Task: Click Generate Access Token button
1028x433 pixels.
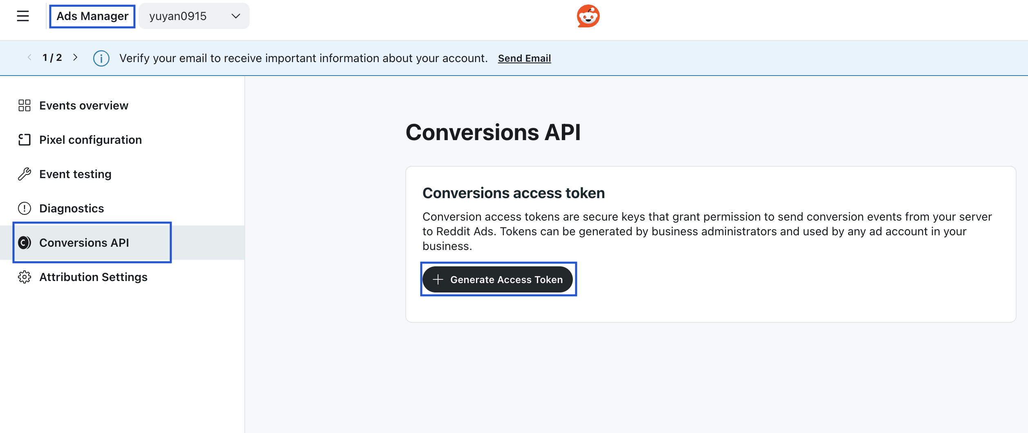Action: click(498, 279)
